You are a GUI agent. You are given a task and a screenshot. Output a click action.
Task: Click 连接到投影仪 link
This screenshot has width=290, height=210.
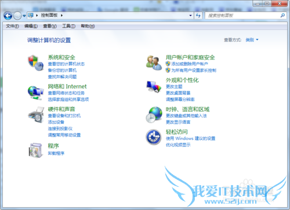tap(60, 128)
